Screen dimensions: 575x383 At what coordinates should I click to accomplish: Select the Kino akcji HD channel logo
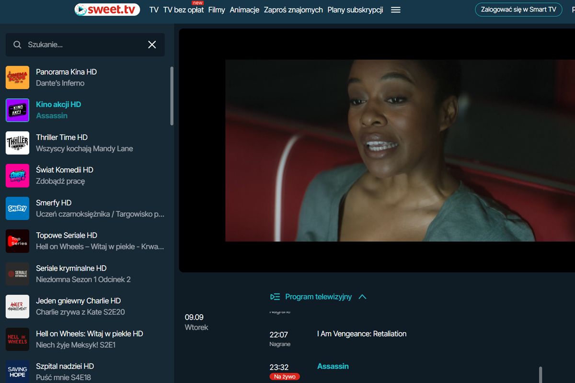pyautogui.click(x=17, y=110)
